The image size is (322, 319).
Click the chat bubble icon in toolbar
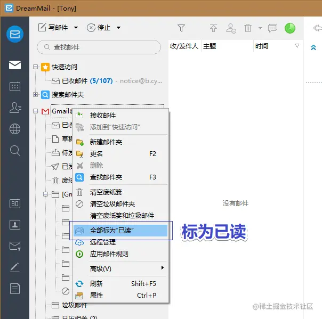click(272, 28)
